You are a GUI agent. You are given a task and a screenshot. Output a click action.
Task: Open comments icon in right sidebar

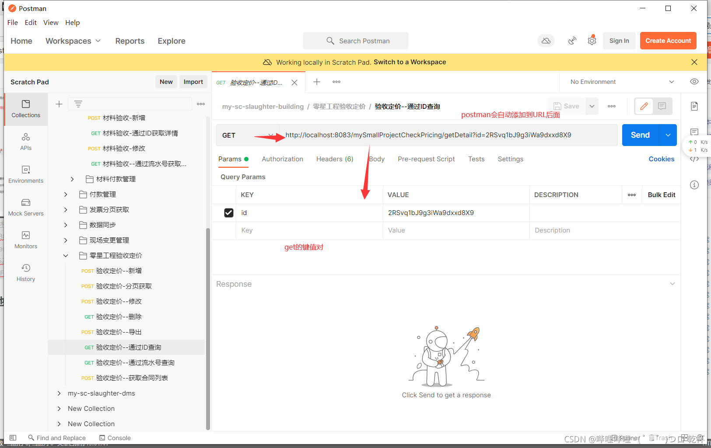coord(694,132)
